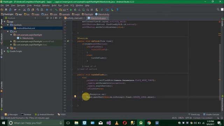Click the Replace toolbar icon
Screen dimensions: 224x126
pyautogui.click(x=42, y=10)
